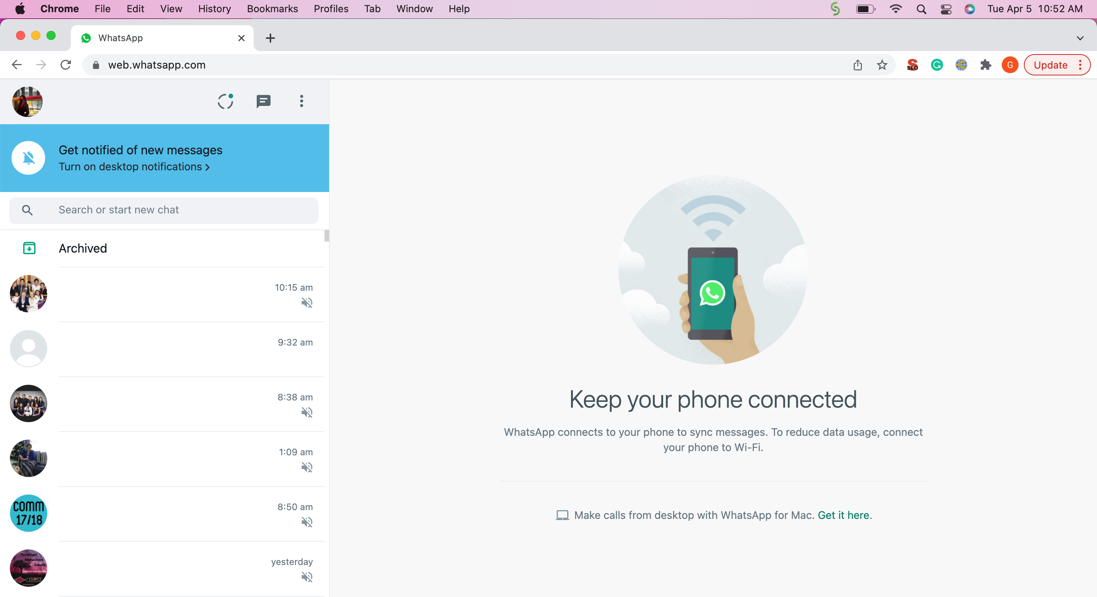Click the Archived chats icon

pos(29,248)
